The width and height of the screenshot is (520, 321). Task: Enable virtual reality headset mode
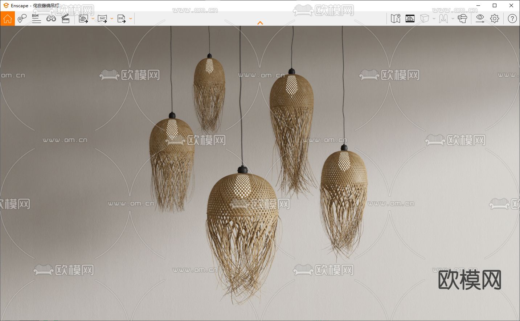click(x=462, y=18)
